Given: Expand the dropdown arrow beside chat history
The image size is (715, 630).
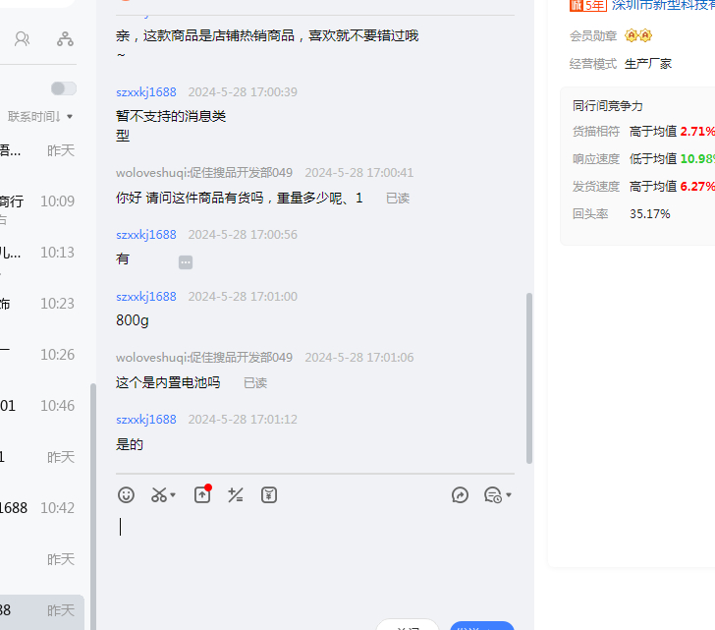Looking at the screenshot, I should click(x=509, y=495).
